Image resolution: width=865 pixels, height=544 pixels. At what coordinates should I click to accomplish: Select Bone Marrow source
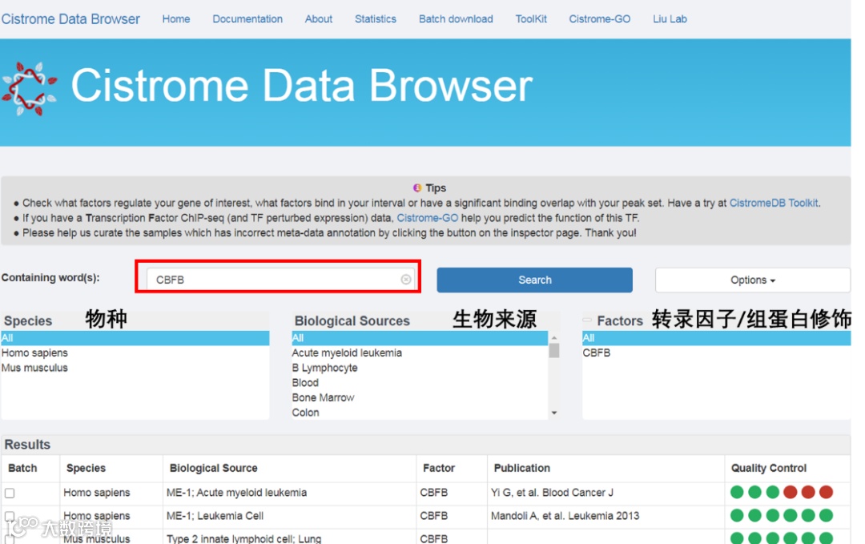[420, 397]
